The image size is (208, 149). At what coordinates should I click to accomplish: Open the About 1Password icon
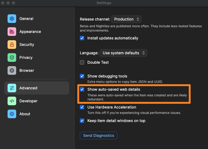click(12, 114)
